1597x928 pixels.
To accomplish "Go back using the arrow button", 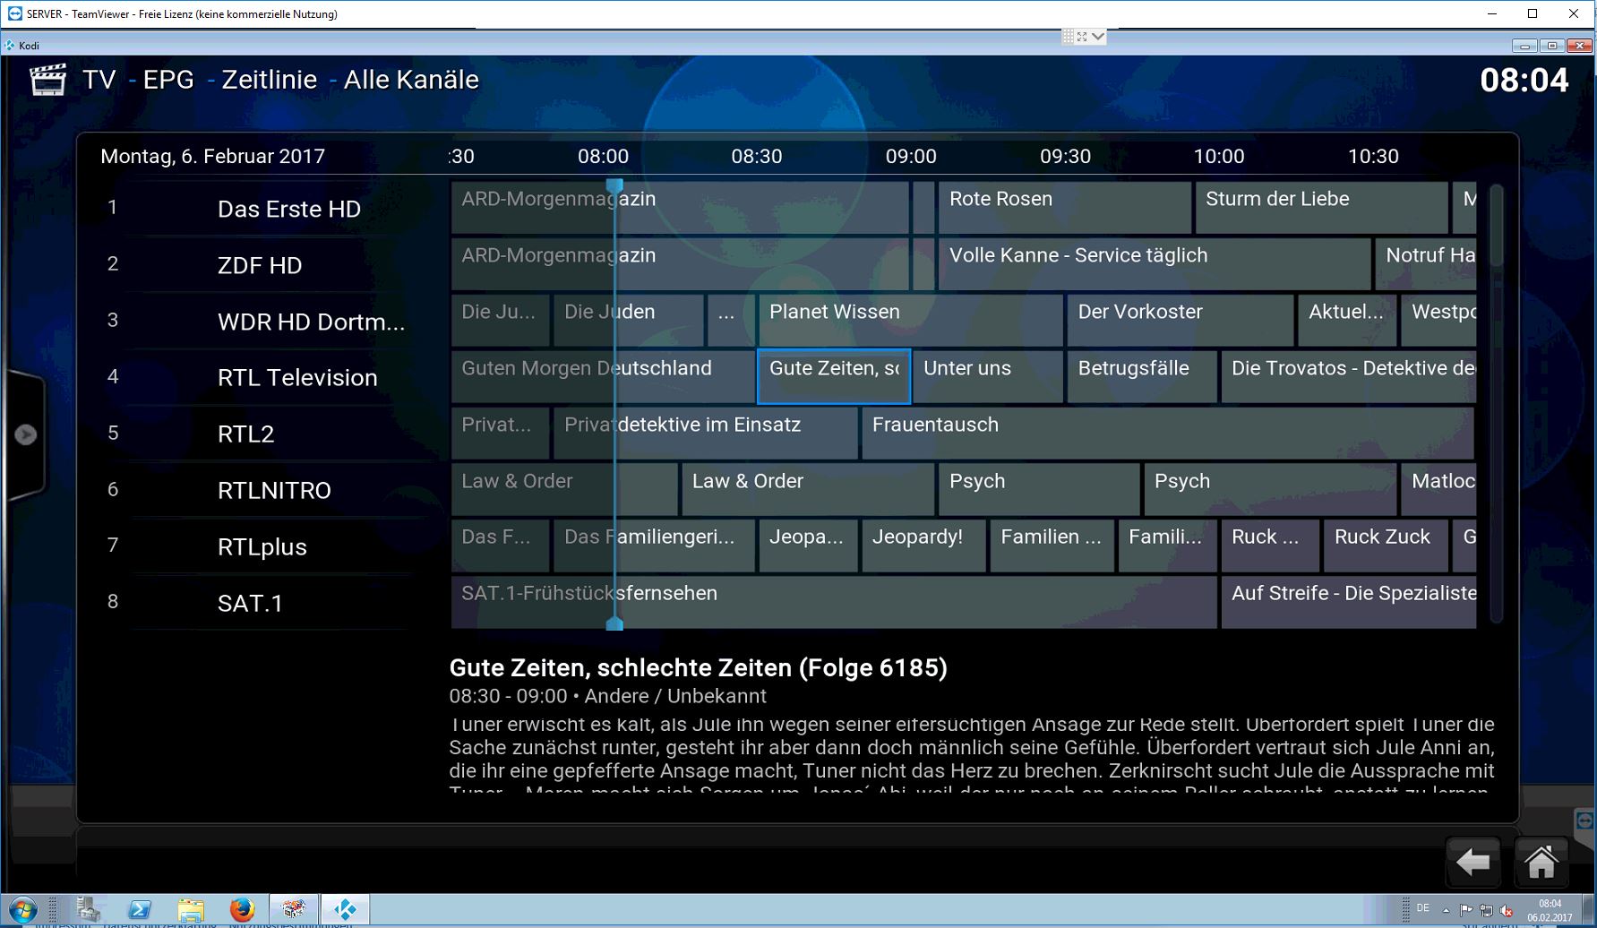I will (x=1473, y=862).
